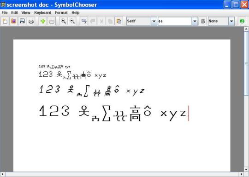Open the File menu
Viewport: 249px width, 177px height.
[5, 12]
